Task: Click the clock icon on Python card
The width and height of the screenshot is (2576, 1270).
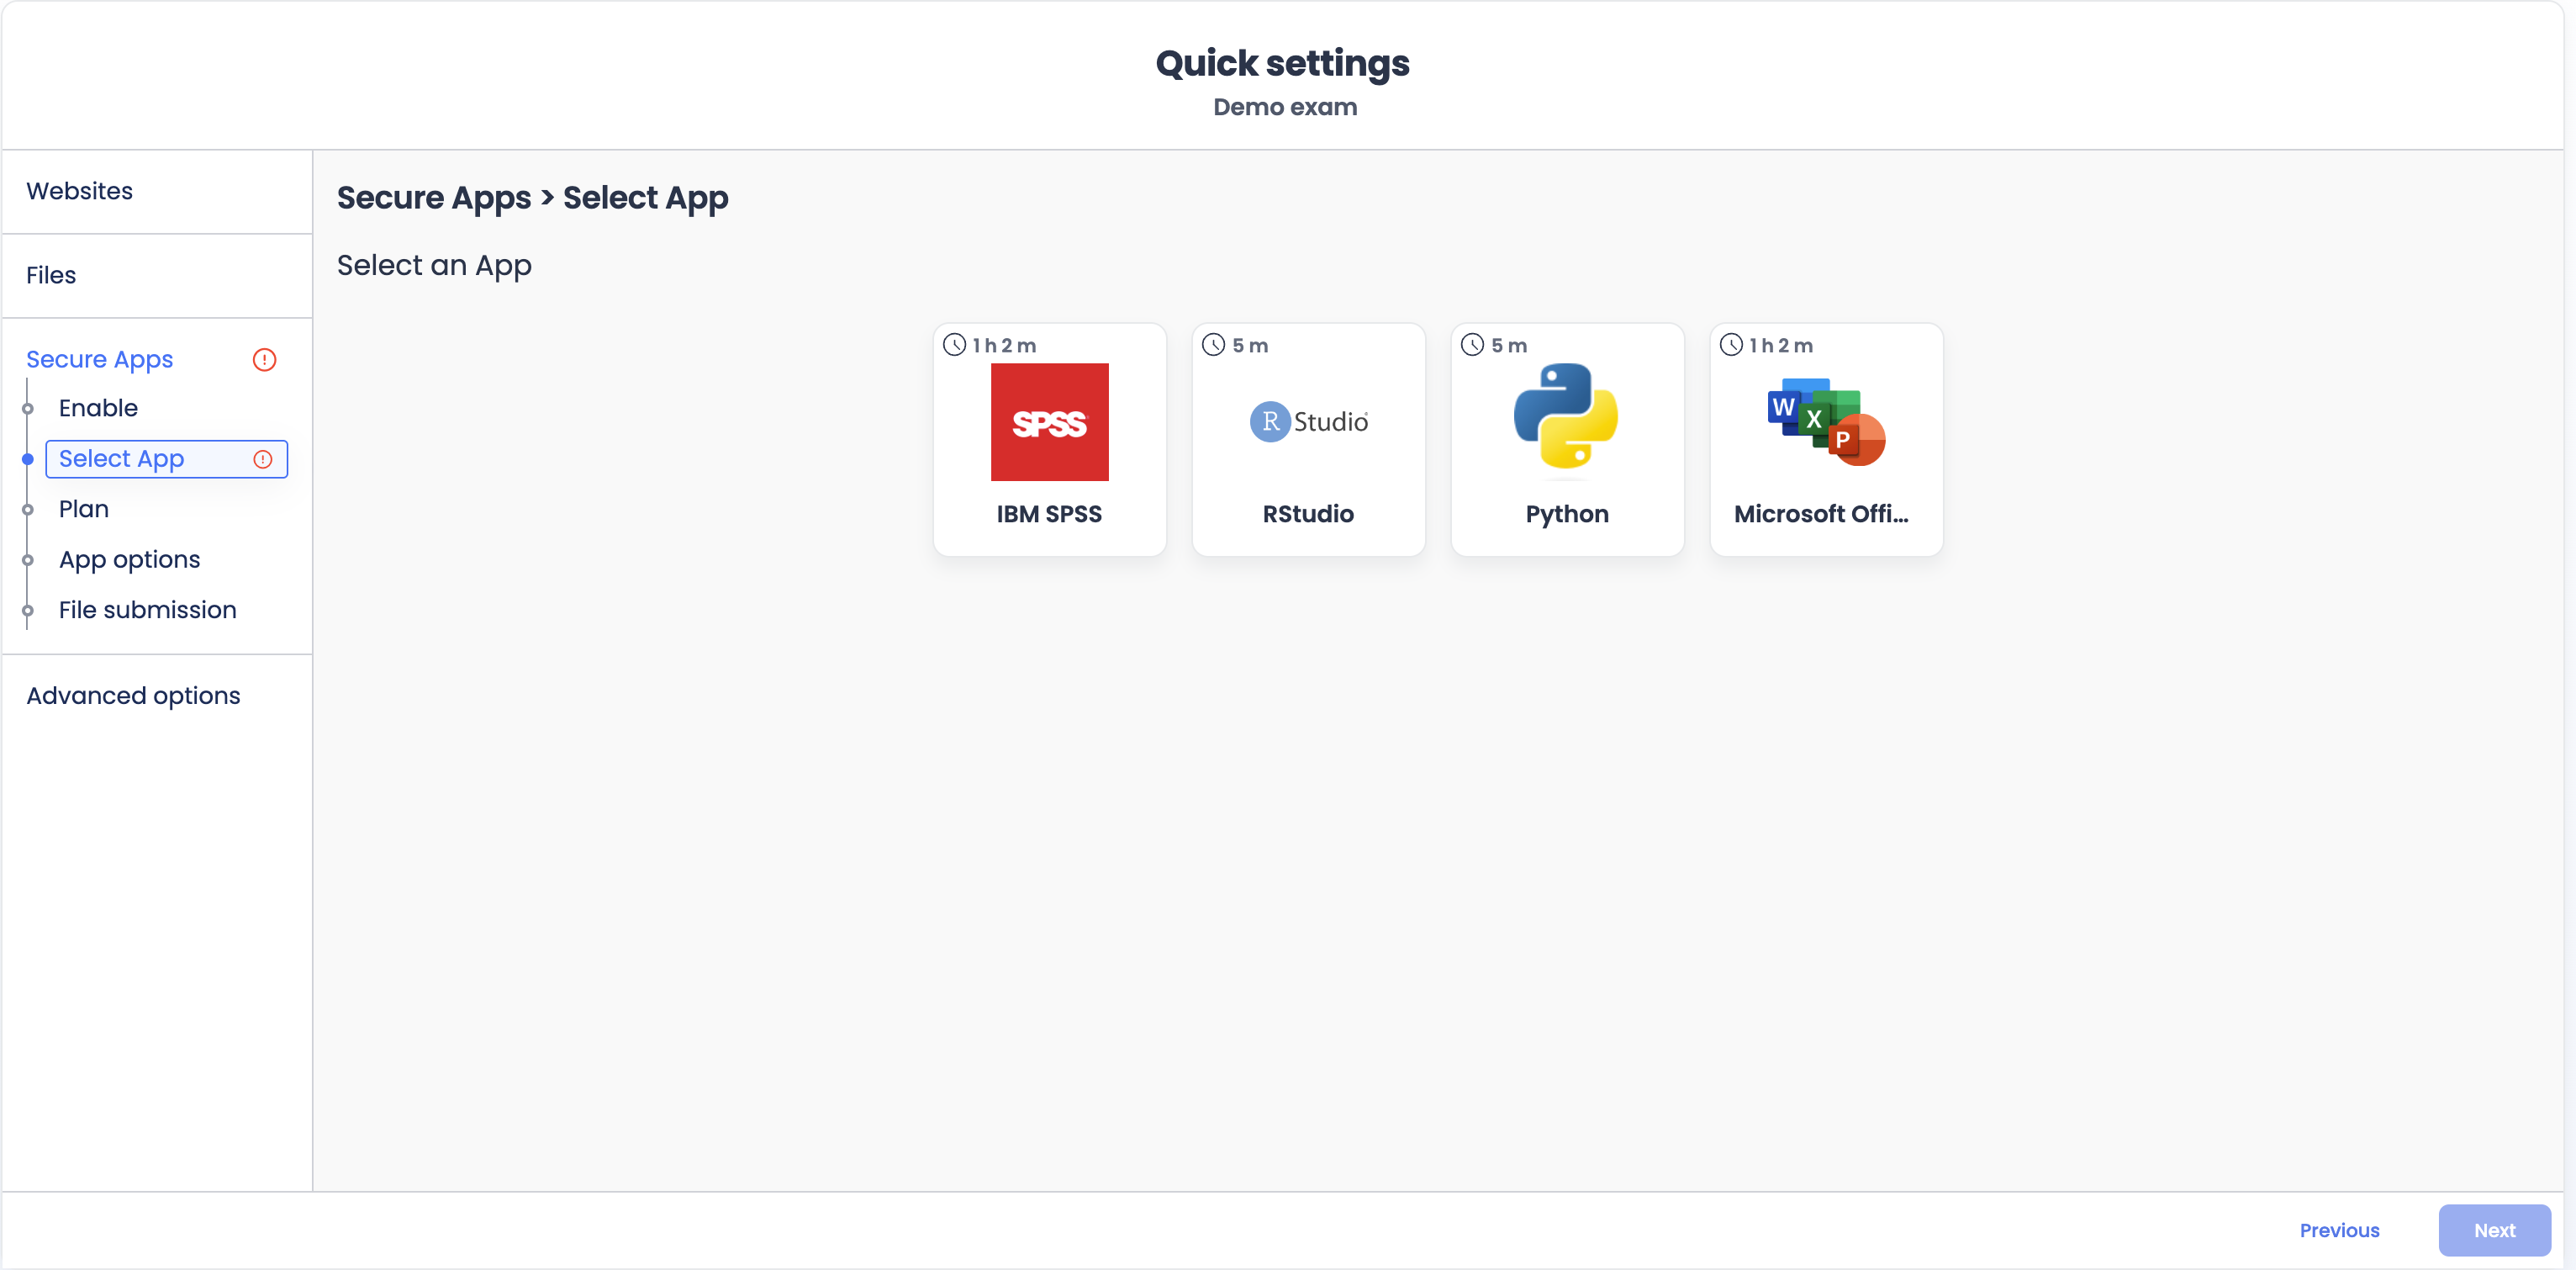Action: pyautogui.click(x=1473, y=345)
